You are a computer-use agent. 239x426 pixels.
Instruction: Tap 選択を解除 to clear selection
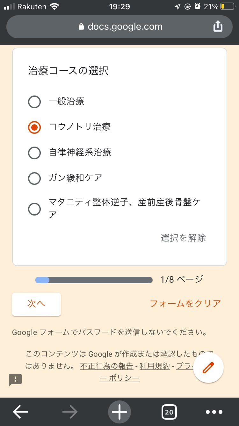[183, 238]
